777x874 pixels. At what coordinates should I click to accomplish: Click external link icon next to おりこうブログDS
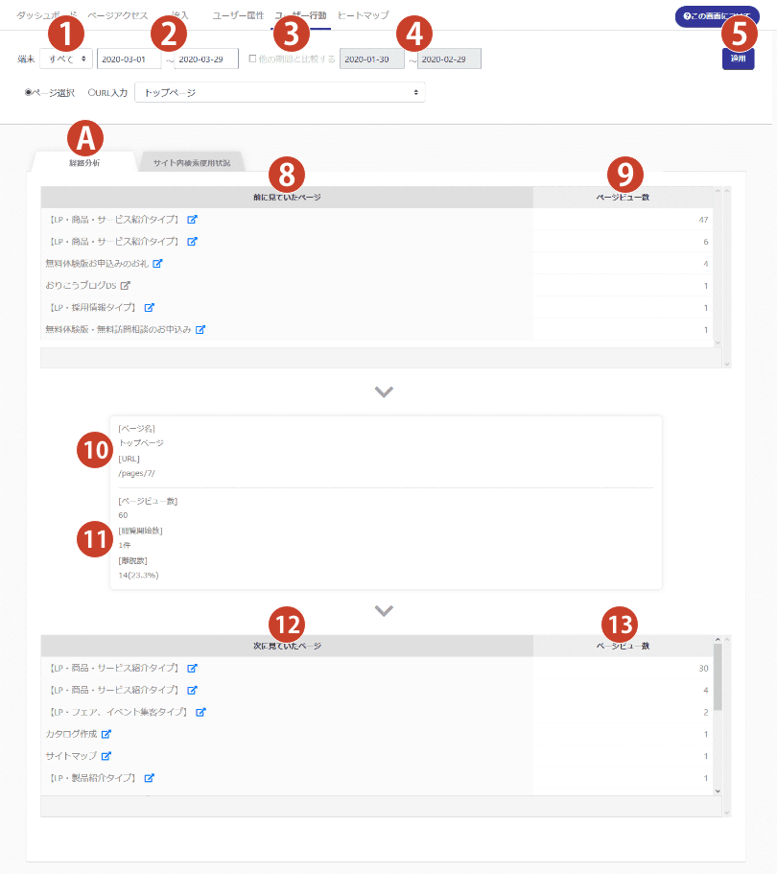pos(125,286)
